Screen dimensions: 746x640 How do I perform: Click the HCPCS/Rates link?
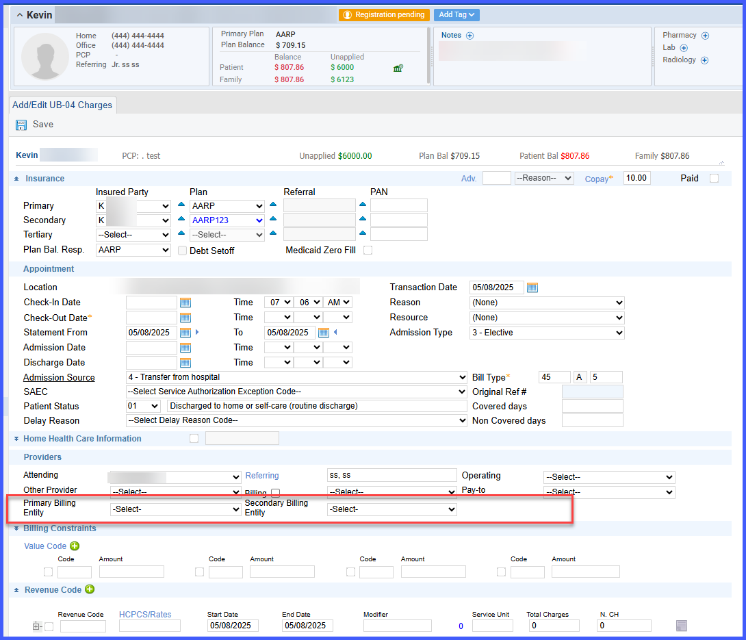[x=145, y=614]
